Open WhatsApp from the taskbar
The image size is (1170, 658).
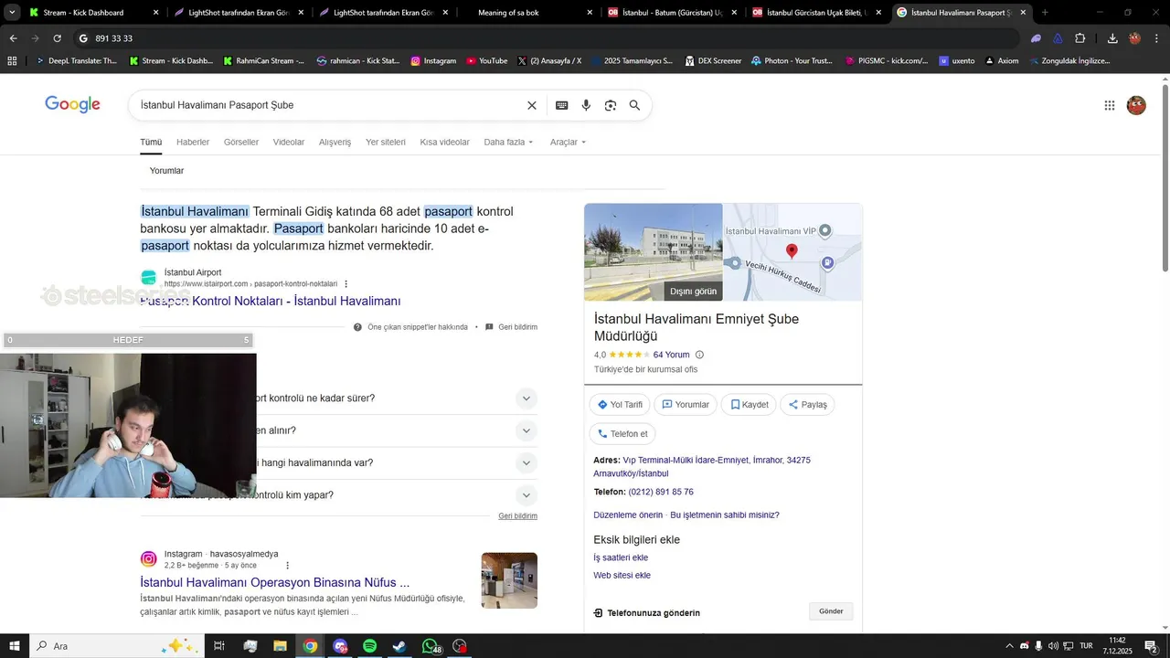tap(431, 646)
